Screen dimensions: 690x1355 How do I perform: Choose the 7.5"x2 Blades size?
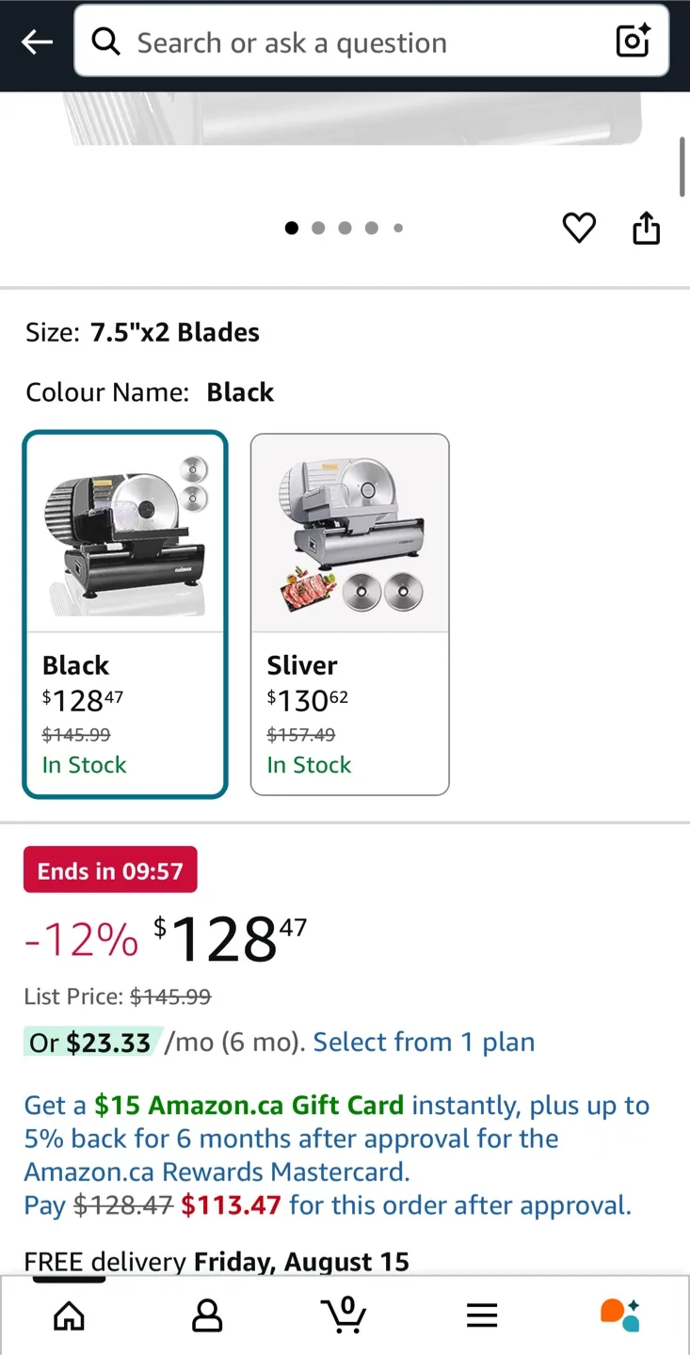click(175, 332)
